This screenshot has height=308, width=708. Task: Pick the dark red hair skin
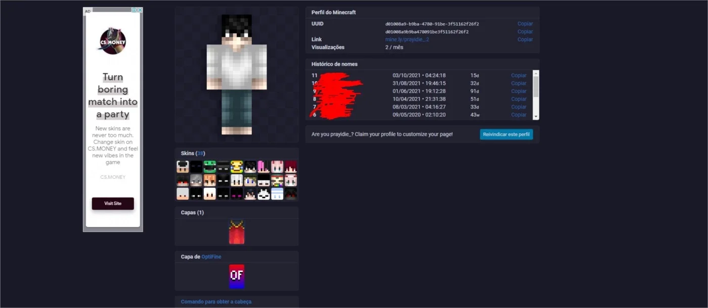291,167
